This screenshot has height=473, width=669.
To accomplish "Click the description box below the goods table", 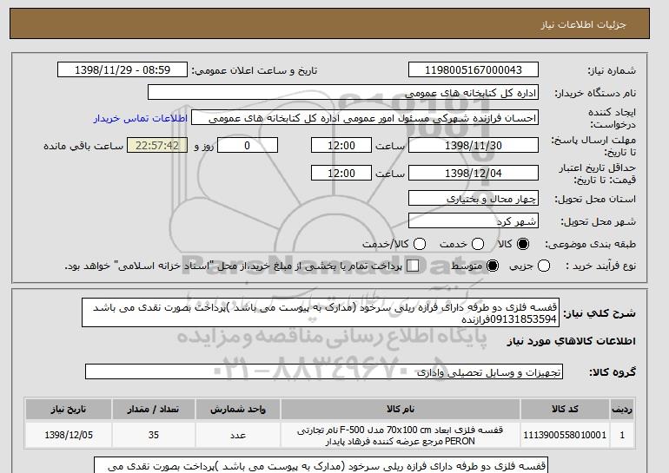I will [x=321, y=465].
